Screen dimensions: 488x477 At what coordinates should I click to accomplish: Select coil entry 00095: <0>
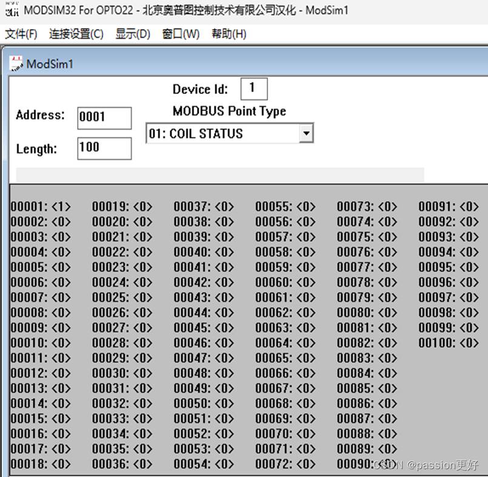(x=449, y=267)
